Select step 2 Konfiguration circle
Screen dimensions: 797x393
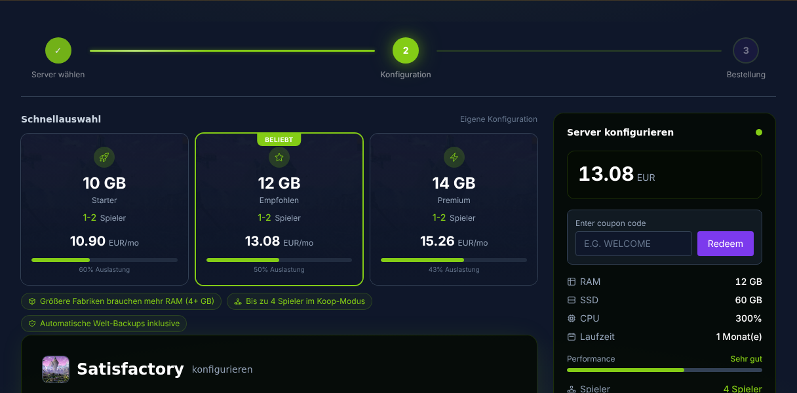click(x=406, y=50)
